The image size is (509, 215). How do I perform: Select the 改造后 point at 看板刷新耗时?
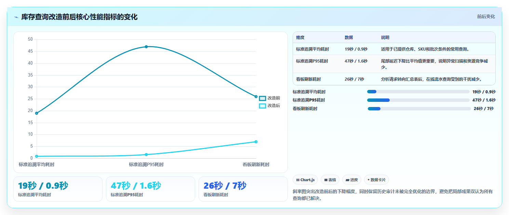pos(256,142)
